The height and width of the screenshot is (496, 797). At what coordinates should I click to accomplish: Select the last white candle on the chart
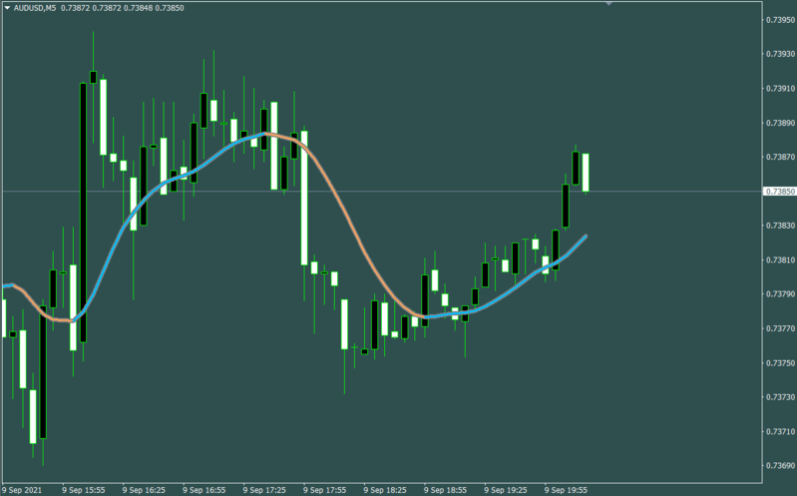[586, 173]
